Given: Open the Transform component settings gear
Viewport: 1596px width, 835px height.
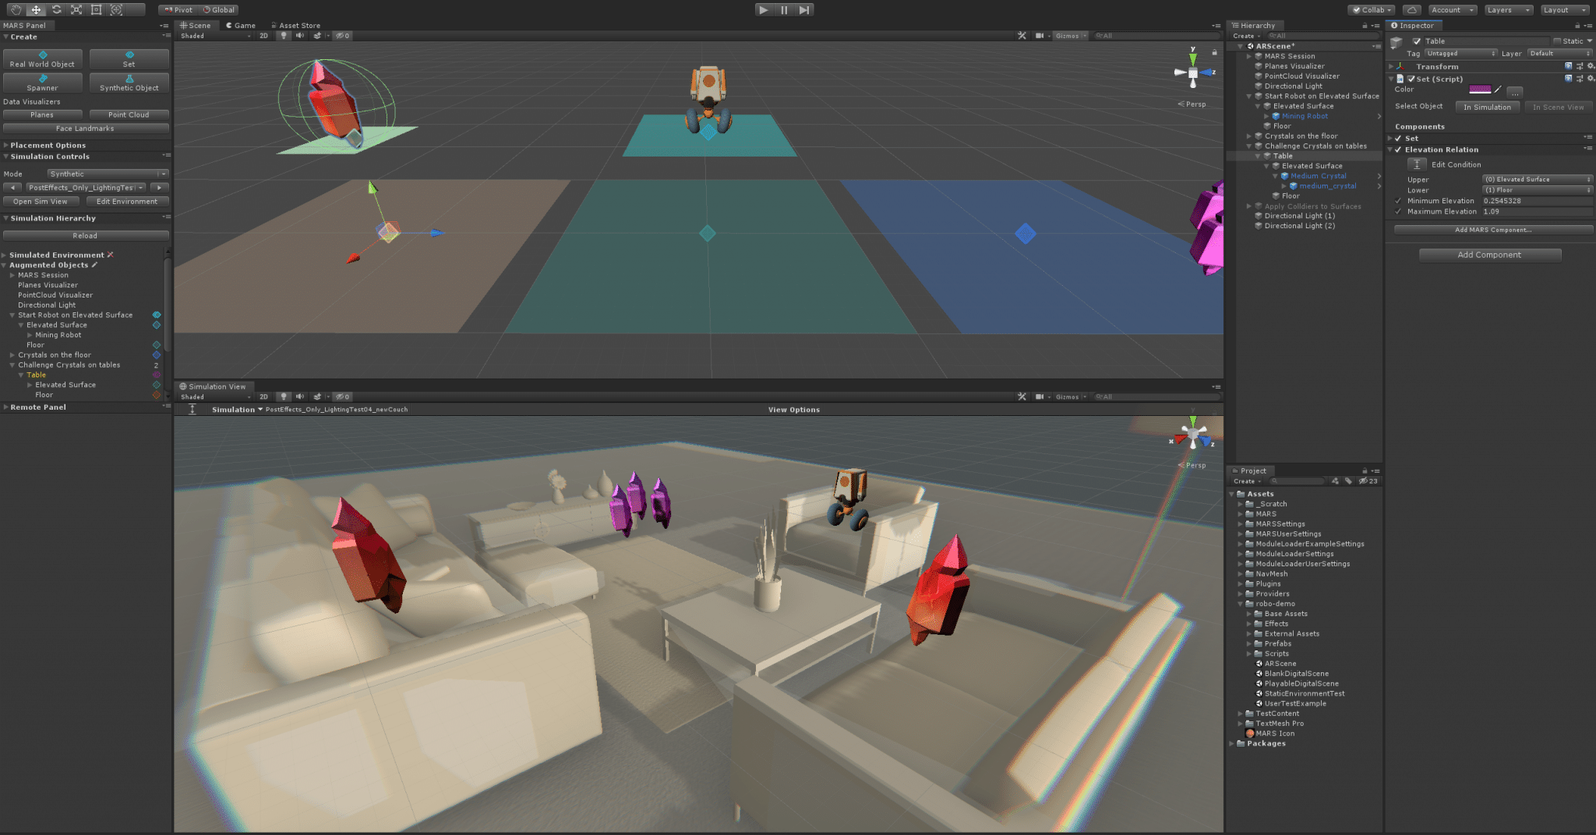Looking at the screenshot, I should coord(1590,66).
